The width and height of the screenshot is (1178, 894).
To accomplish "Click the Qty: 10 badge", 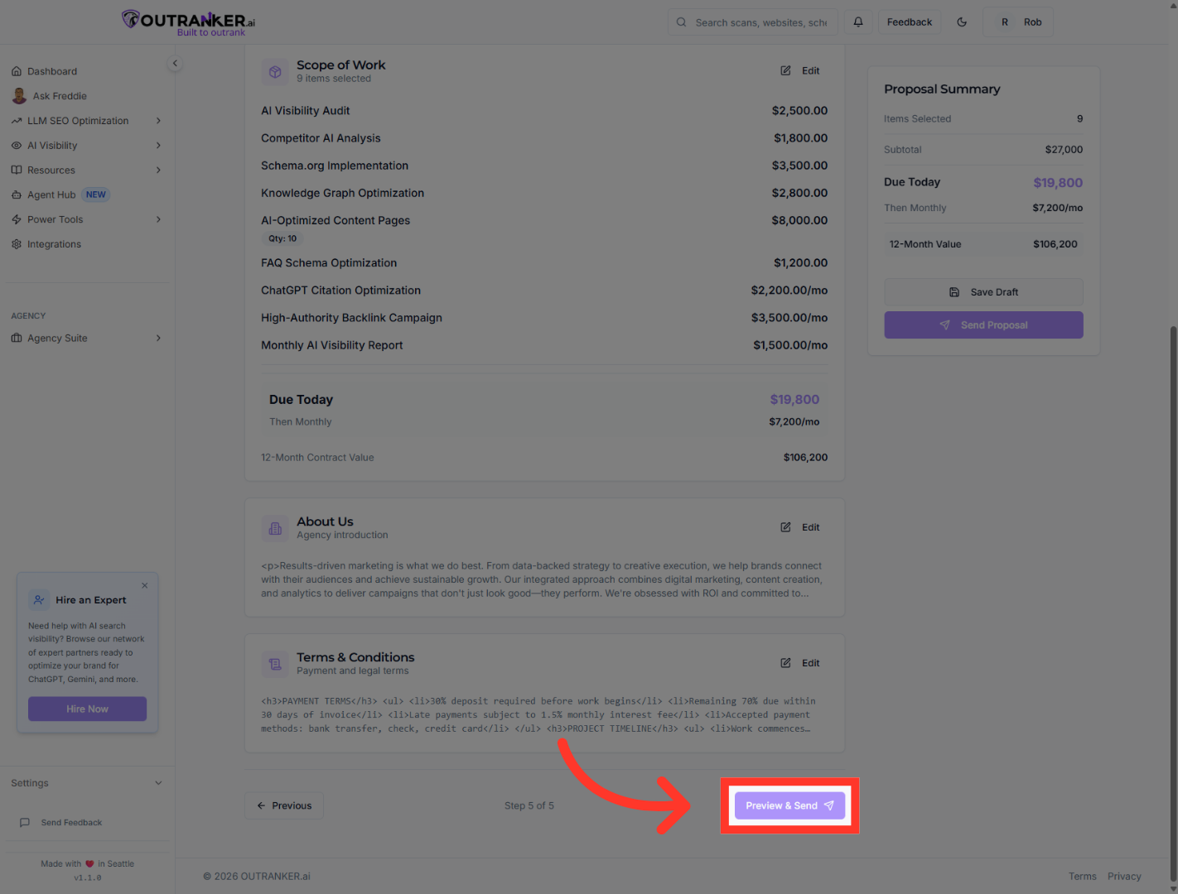I will point(282,238).
